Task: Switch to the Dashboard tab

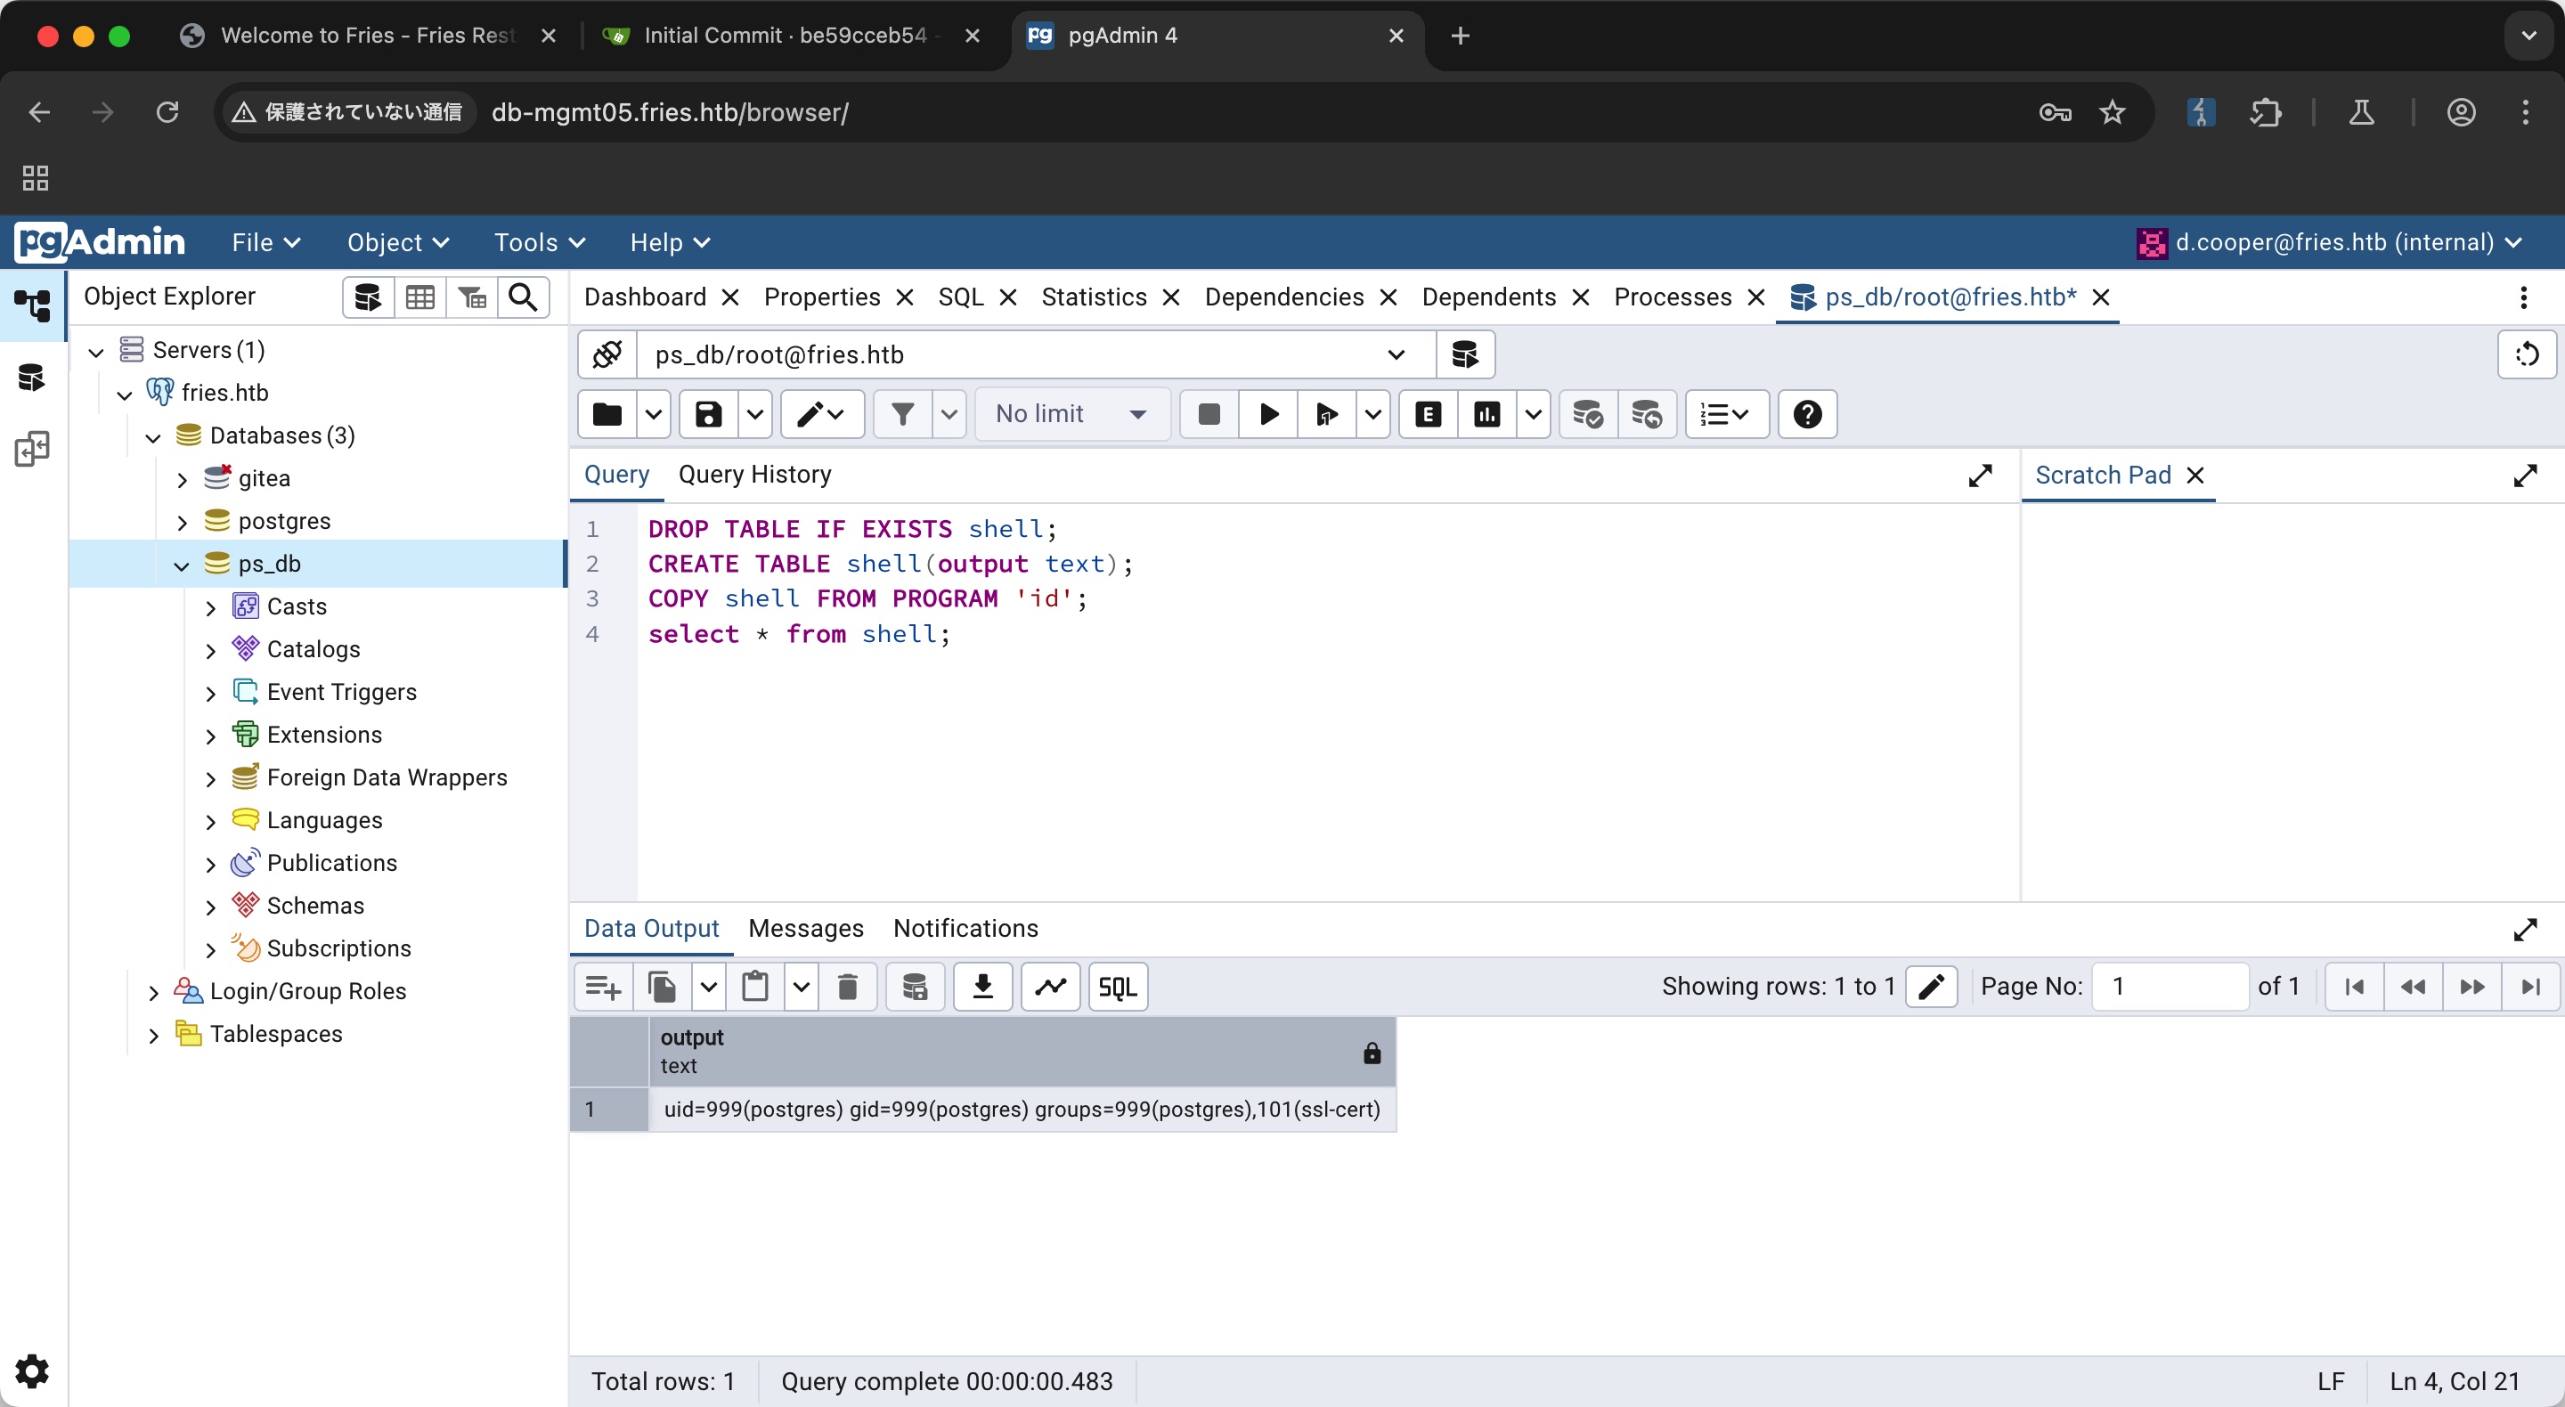Action: (x=645, y=297)
